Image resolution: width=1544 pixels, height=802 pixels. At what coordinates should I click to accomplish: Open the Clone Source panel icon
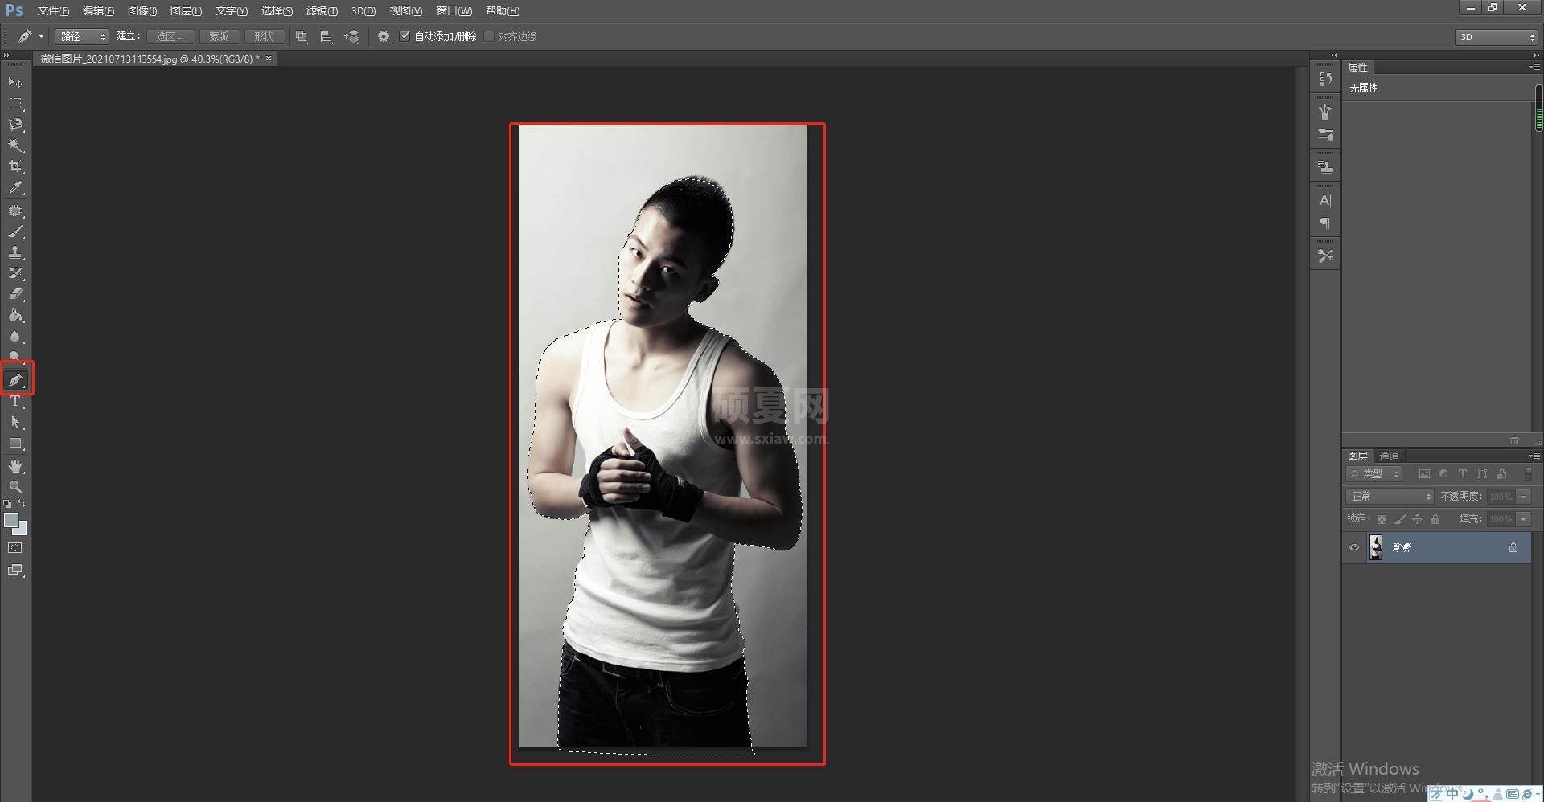point(1325,167)
